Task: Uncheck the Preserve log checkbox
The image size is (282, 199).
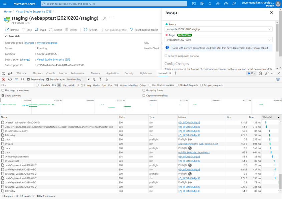Action: click(29, 80)
